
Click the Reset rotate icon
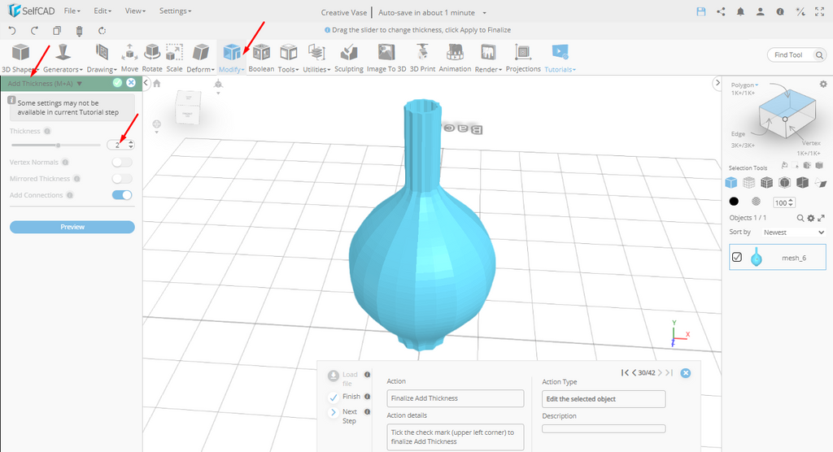click(102, 31)
